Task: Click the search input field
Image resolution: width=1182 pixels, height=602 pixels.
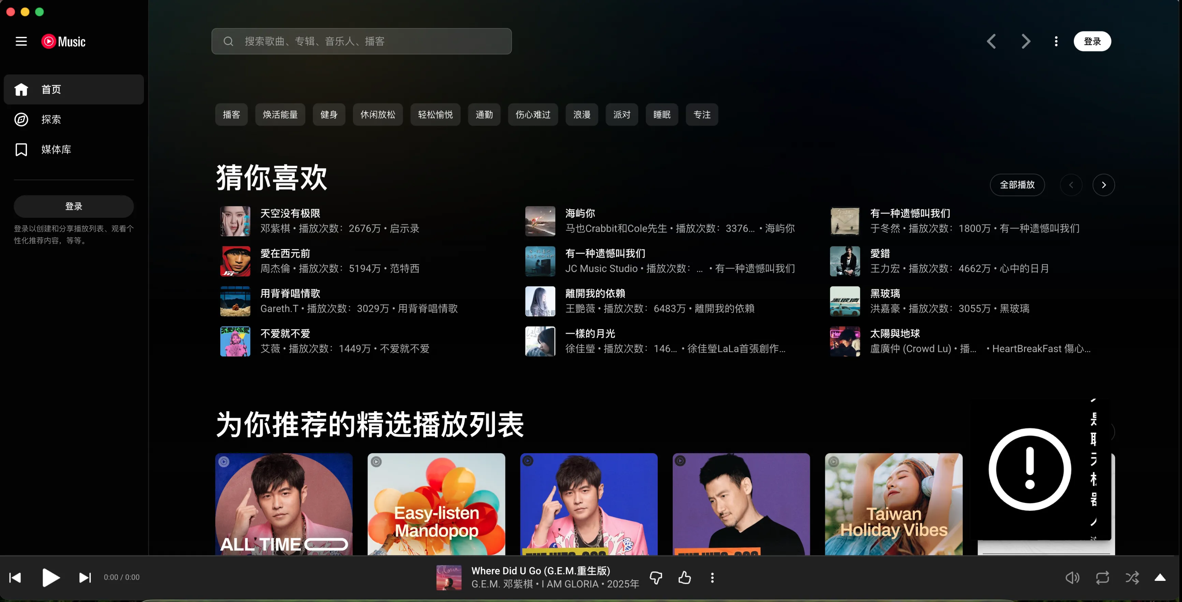Action: [x=362, y=41]
